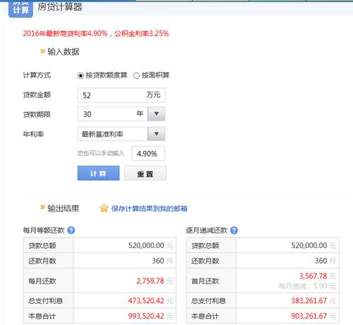
Task: Click the 贷款期限 field showing 30
Action: (112, 114)
